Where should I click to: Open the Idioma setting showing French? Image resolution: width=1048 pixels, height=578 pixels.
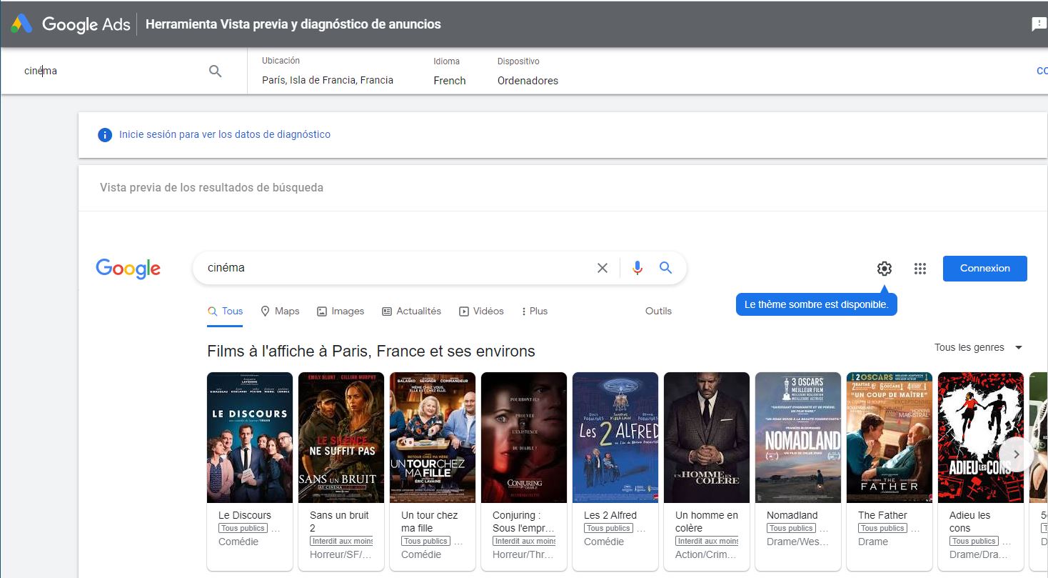[x=450, y=71]
